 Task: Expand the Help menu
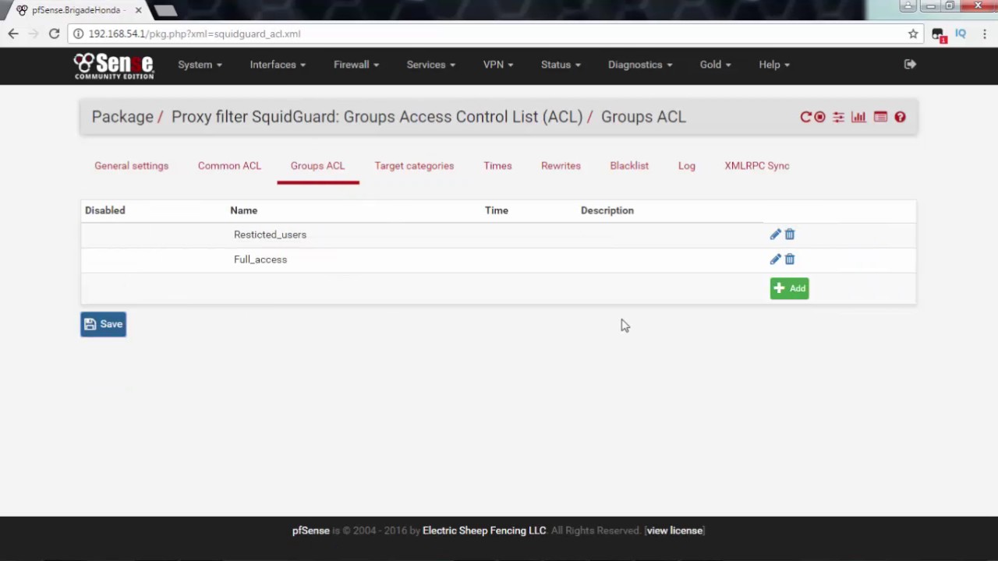pyautogui.click(x=774, y=65)
